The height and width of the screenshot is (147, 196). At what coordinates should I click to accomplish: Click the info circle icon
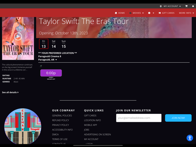pyautogui.click(x=149, y=13)
